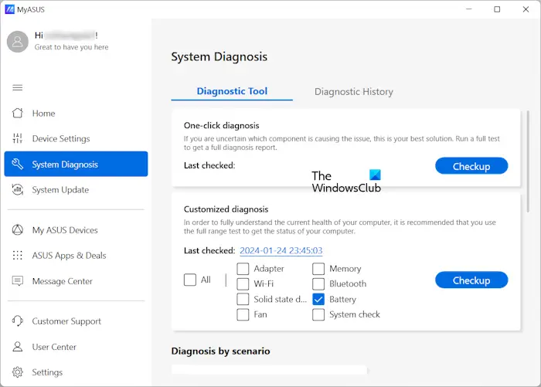Click the My ASUS Devices icon
The width and height of the screenshot is (541, 387).
pos(18,229)
